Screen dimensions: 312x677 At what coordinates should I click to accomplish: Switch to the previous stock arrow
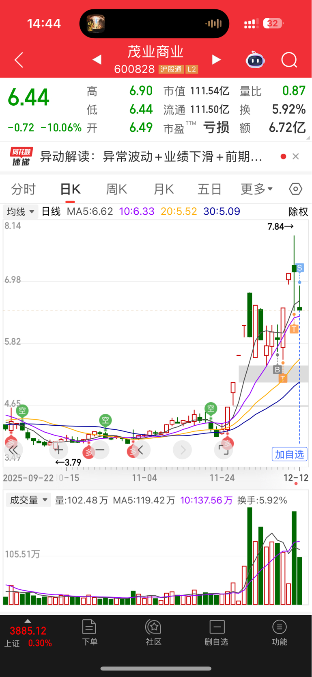(x=97, y=60)
